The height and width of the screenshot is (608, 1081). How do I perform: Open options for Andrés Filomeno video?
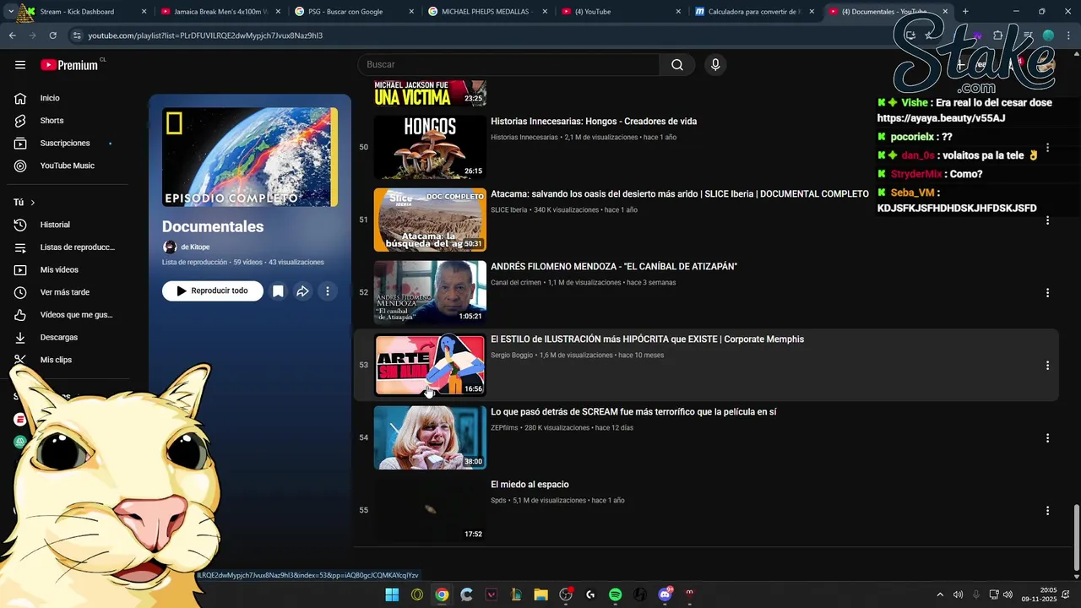1047,293
